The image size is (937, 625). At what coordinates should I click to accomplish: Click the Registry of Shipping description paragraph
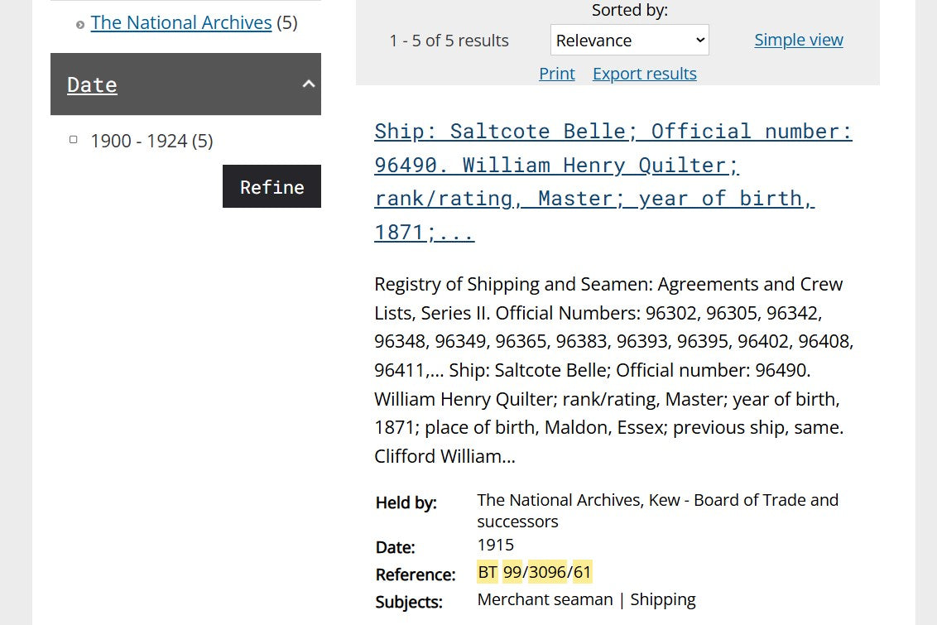(x=613, y=369)
